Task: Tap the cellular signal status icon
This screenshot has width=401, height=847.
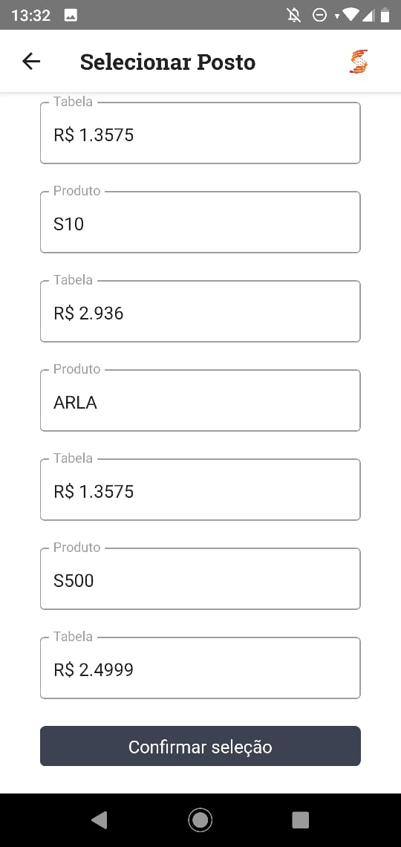Action: 368,15
